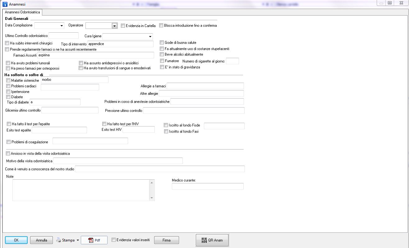The image size is (409, 248).
Task: Click the Firma button
Action: 167,240
